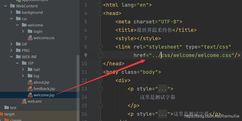Viewport: 242px width, 121px height.
Task: Expand the background folder chevron
Action: [x=11, y=12]
